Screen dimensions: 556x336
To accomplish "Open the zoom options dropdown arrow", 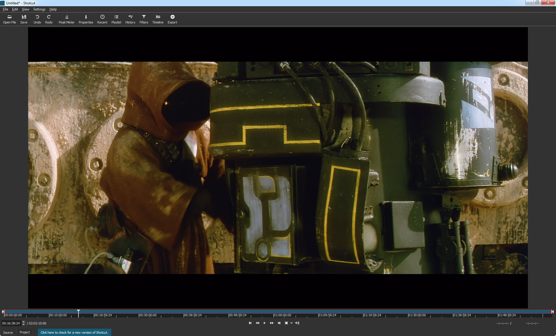I will coord(291,323).
